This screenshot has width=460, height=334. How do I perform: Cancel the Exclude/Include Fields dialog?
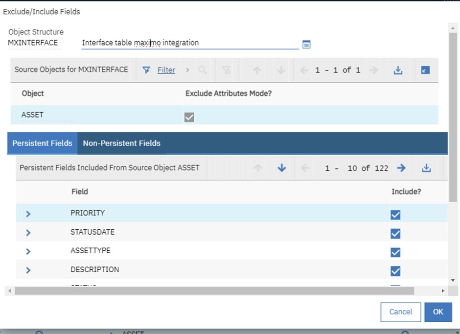400,312
